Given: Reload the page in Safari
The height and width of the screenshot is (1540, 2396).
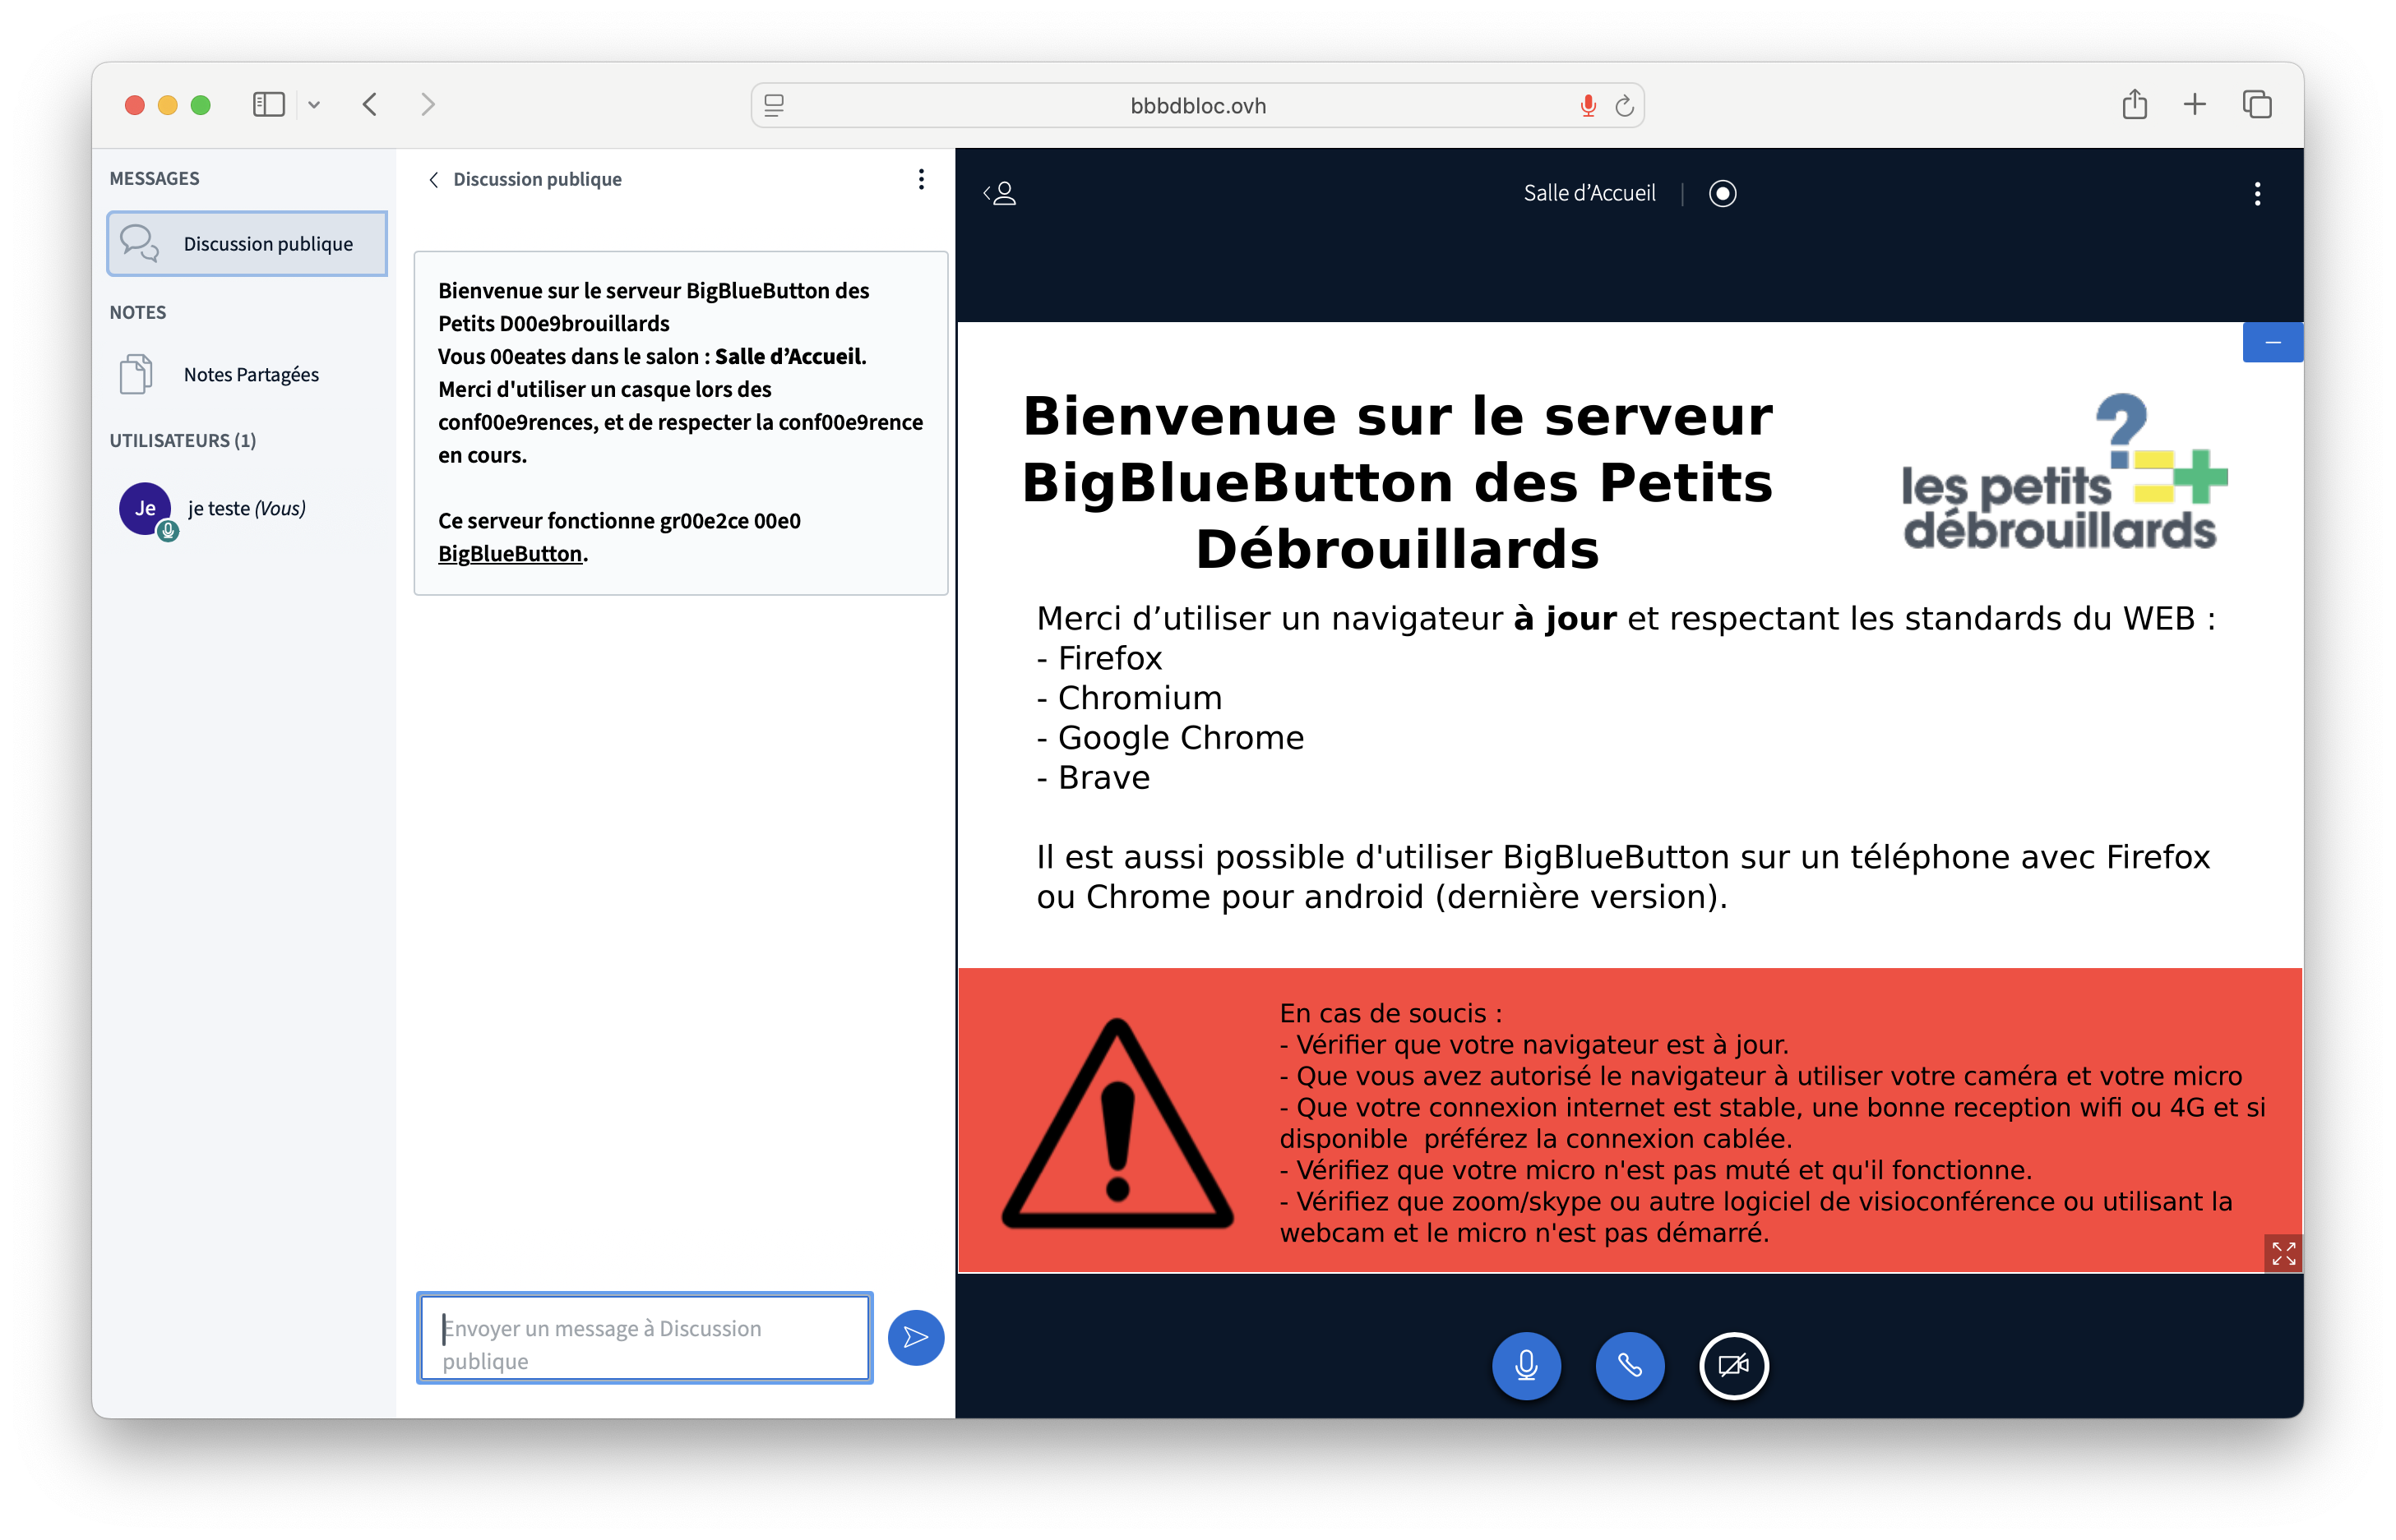Looking at the screenshot, I should 1625,106.
